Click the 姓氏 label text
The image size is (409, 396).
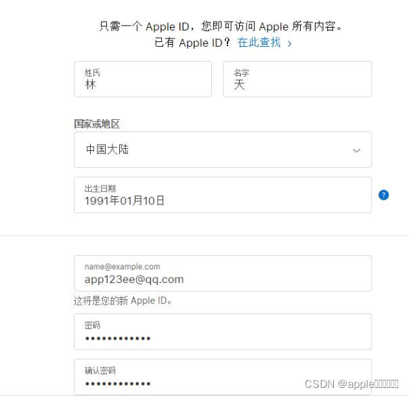point(92,72)
